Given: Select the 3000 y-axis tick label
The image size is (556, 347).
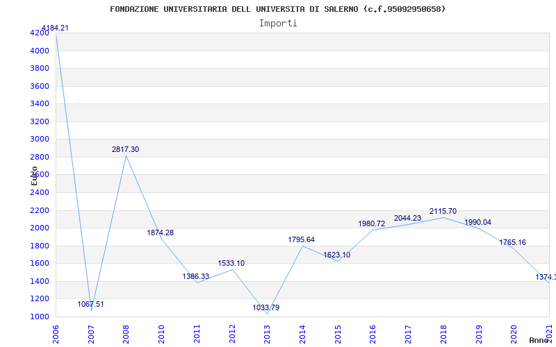Looking at the screenshot, I should [x=40, y=139].
